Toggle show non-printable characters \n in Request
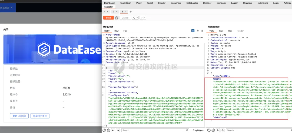 click(198, 31)
